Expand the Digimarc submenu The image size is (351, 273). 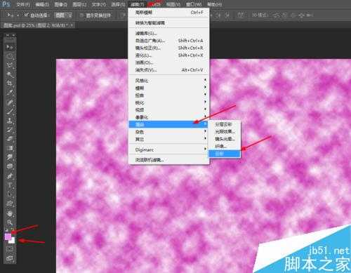[x=168, y=149]
